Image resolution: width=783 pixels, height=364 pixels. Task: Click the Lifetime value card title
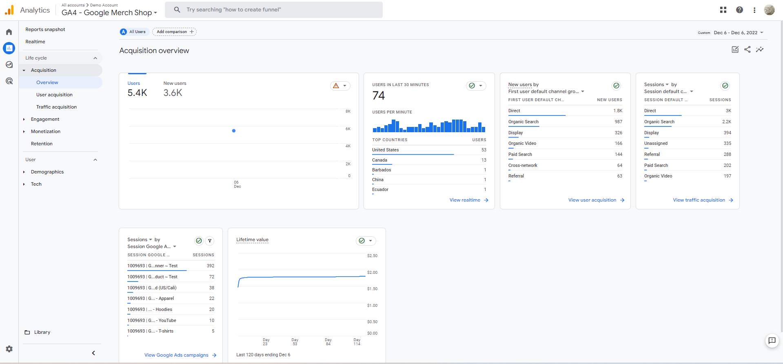(x=252, y=240)
